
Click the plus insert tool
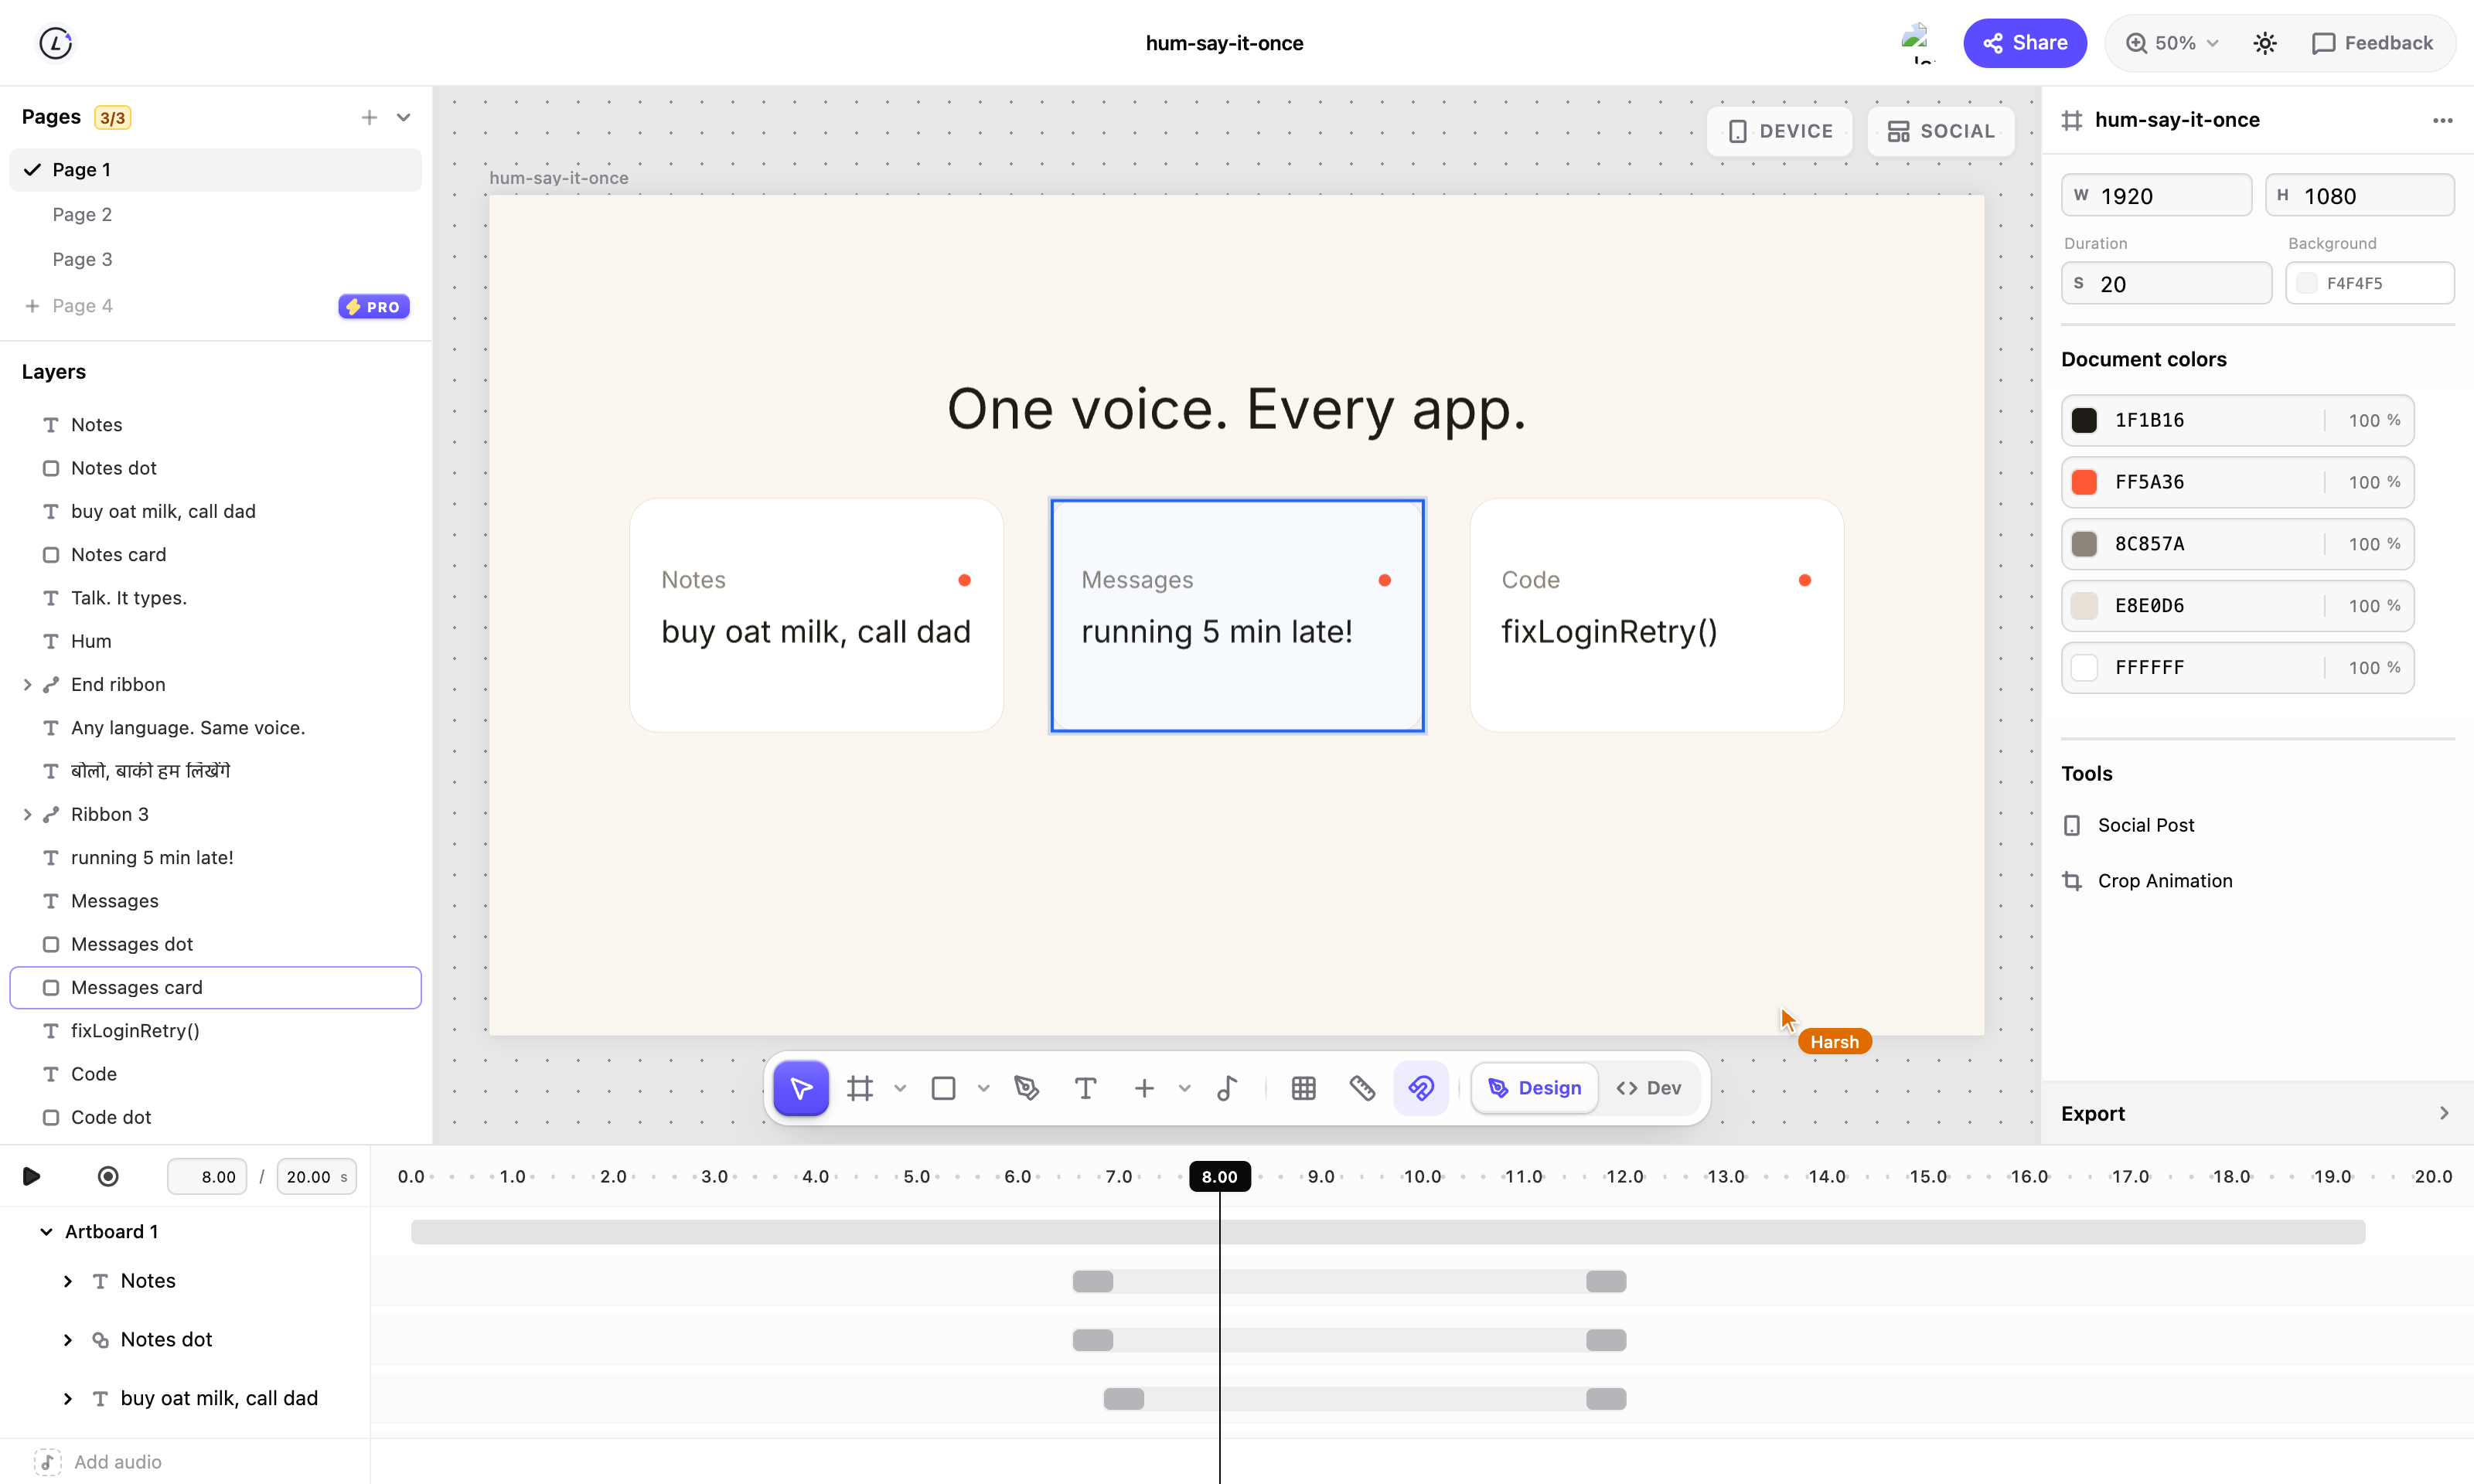tap(1144, 1088)
